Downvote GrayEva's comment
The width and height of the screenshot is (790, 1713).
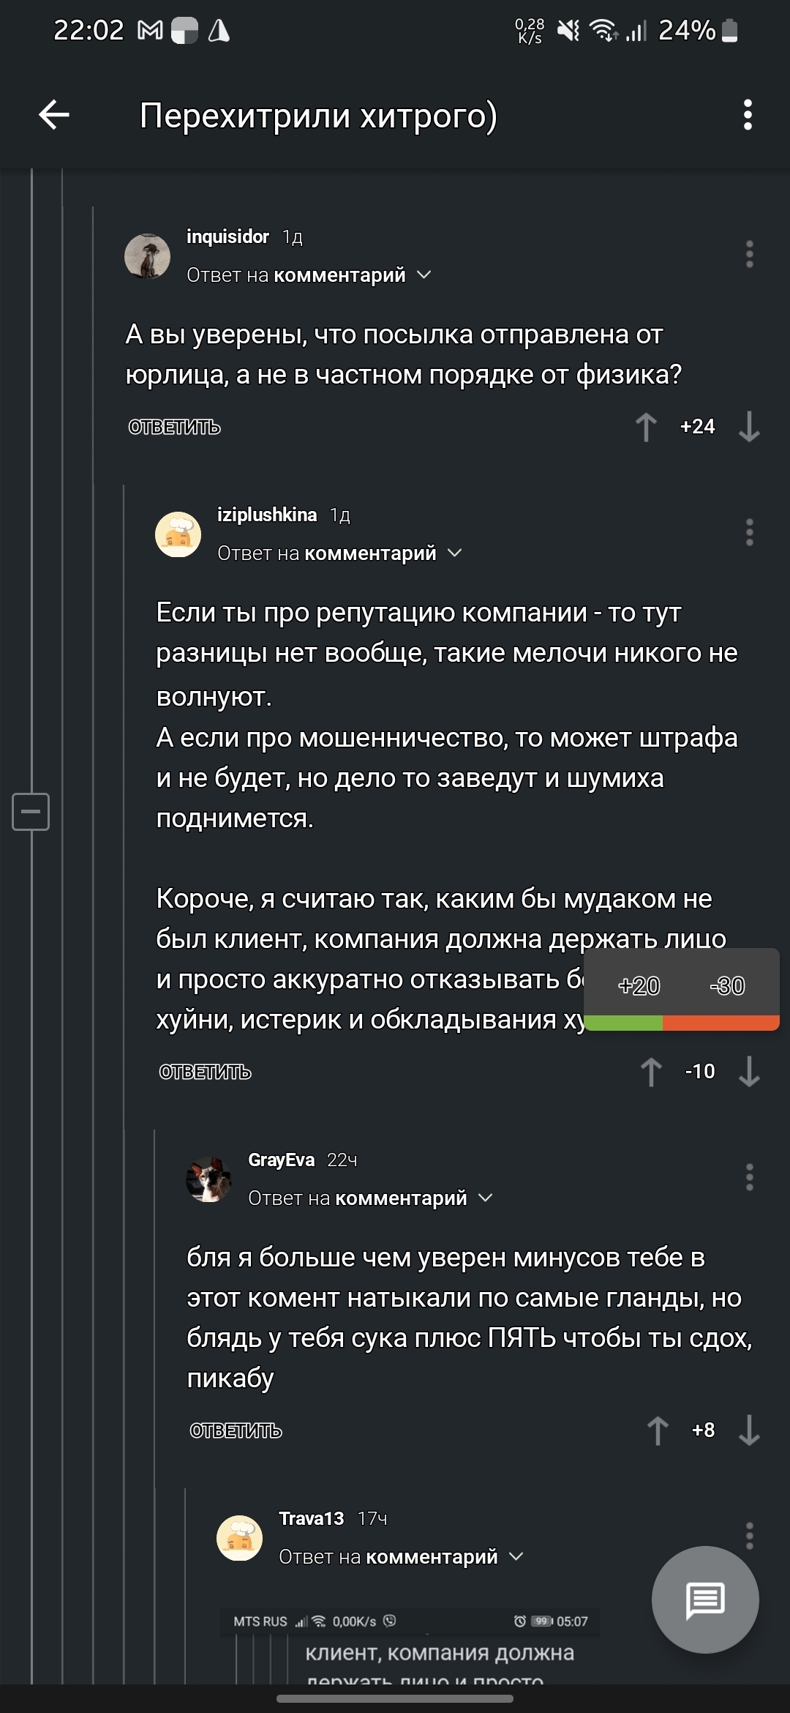click(x=749, y=1430)
